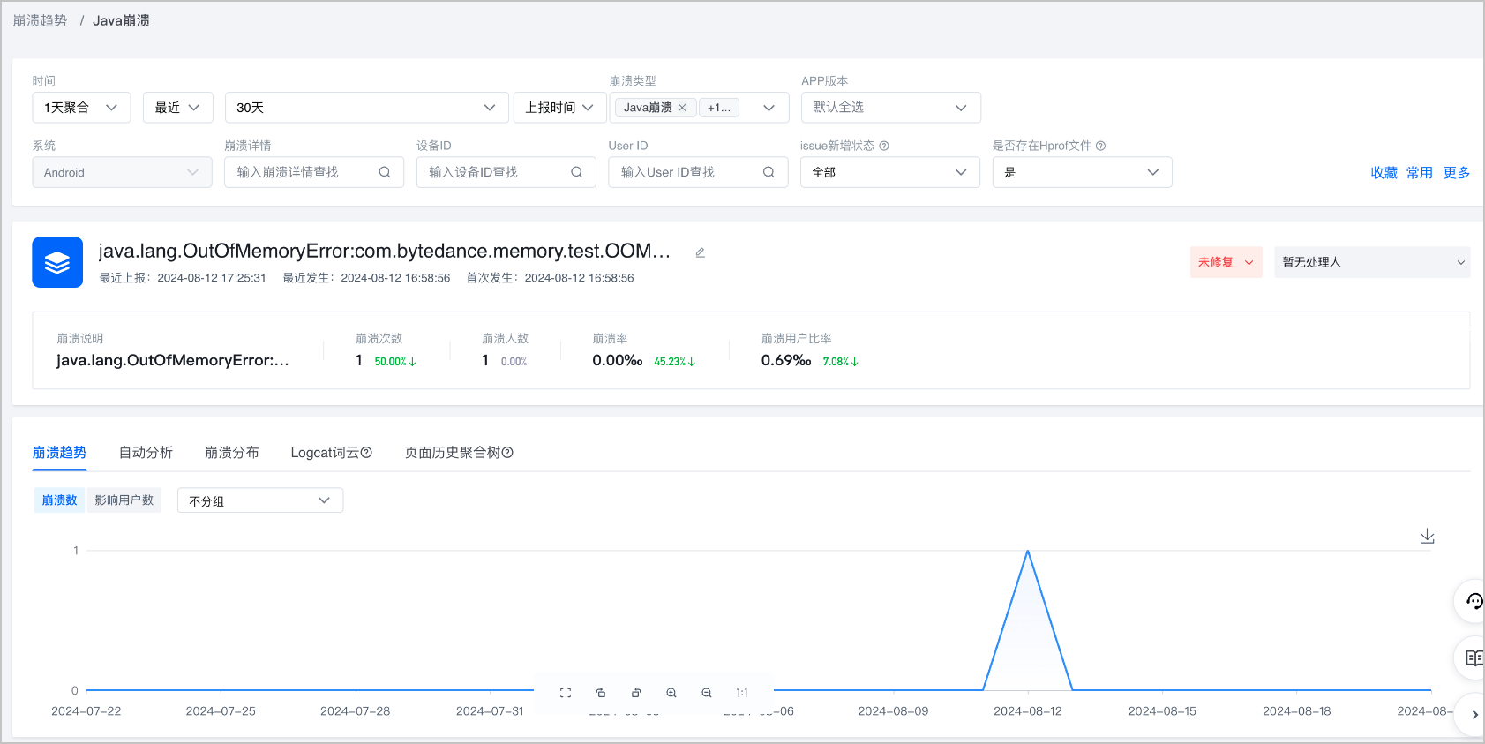The height and width of the screenshot is (744, 1485).
Task: Click the 更多 filters link
Action: tap(1457, 173)
